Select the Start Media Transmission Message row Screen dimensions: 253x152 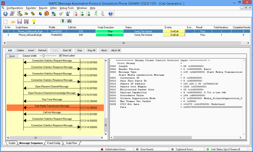click(x=55, y=108)
